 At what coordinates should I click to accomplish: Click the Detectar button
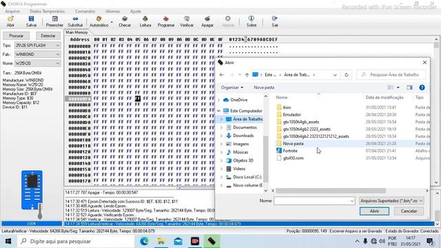(48, 36)
